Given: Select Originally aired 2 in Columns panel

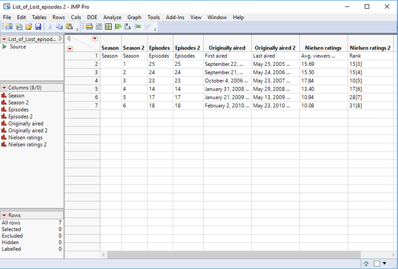Looking at the screenshot, I should (x=28, y=131).
